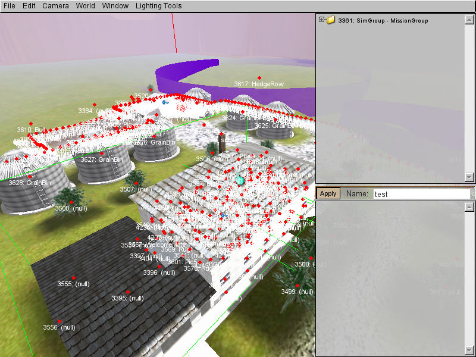
Task: Select the 3499: (null) object marker
Action: [x=297, y=286]
